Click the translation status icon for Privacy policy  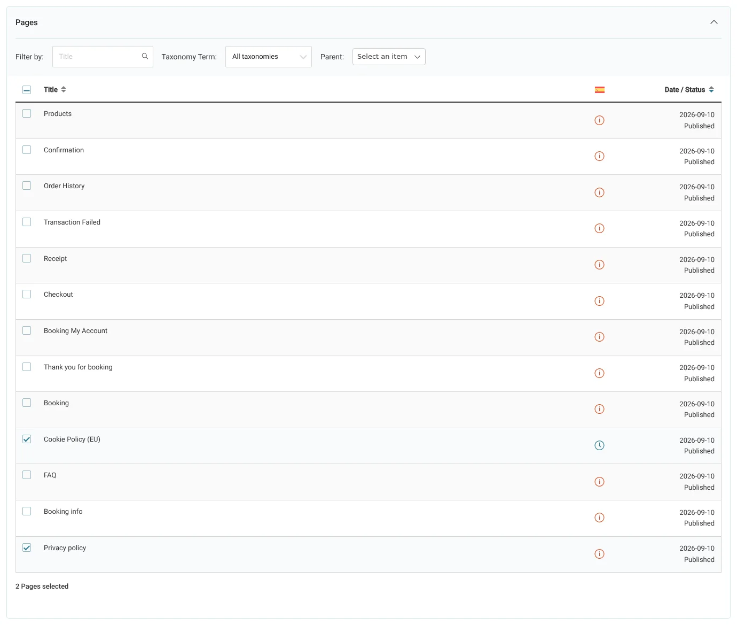coord(600,554)
